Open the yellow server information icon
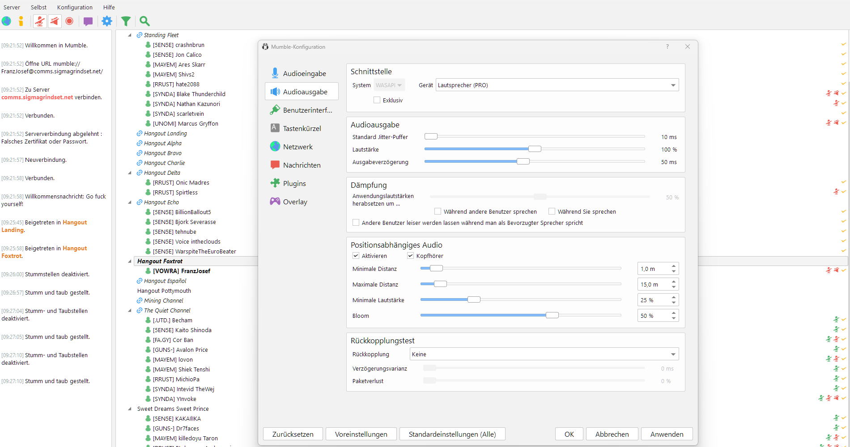 [21, 21]
